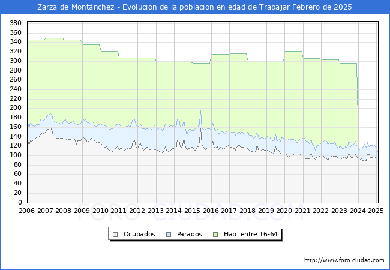Click the 20 y-axis value
Image resolution: width=390 pixels, height=270 pixels.
tap(17, 193)
